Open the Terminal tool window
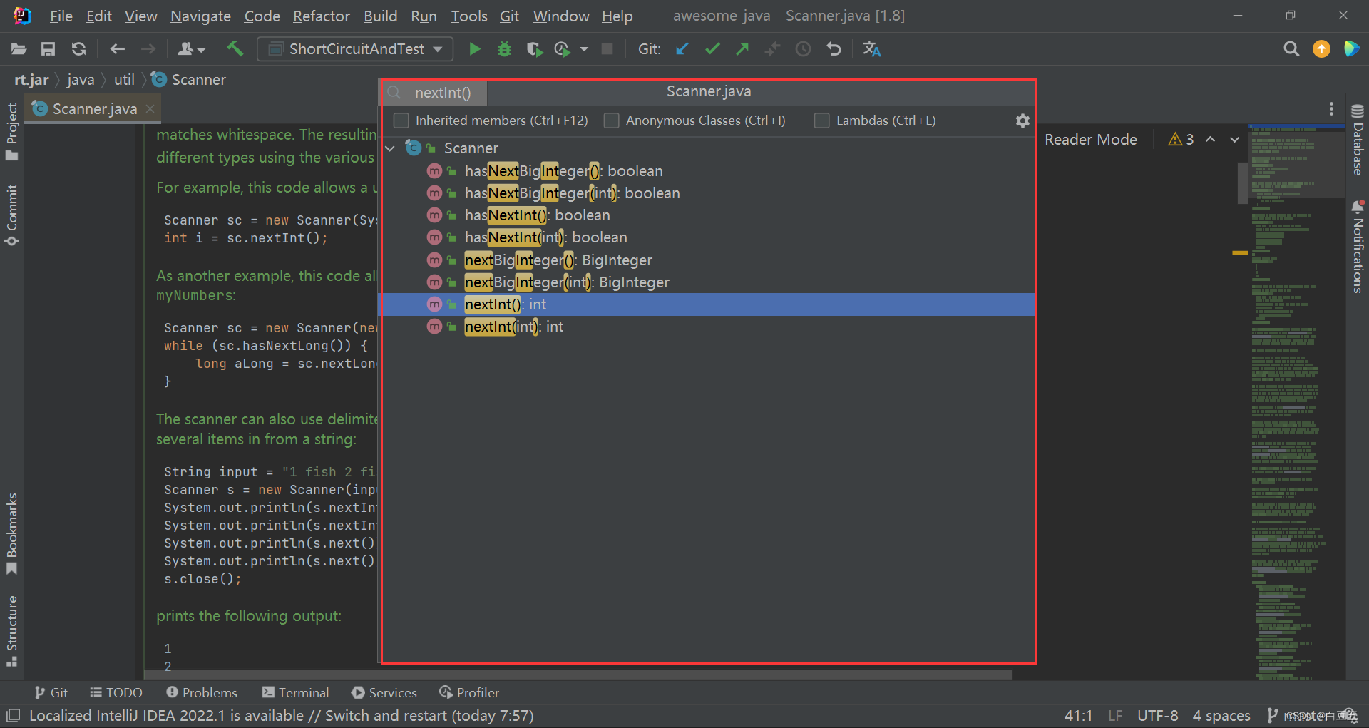Viewport: 1369px width, 728px height. (x=295, y=692)
